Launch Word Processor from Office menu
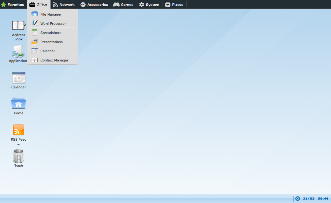This screenshot has height=203, width=331. tap(53, 23)
